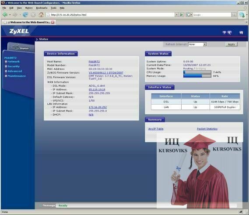Image resolution: width=249 pixels, height=215 pixels.
Task: Click the green Go arrow beside address bar
Action: 181,15
